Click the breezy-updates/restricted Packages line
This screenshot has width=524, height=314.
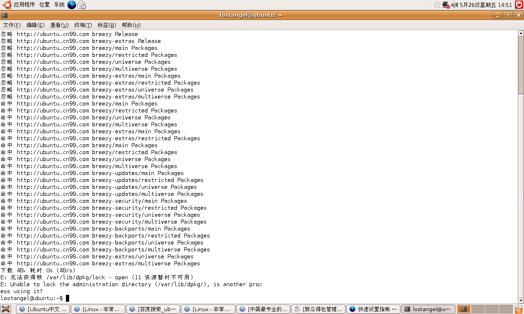tap(102, 180)
